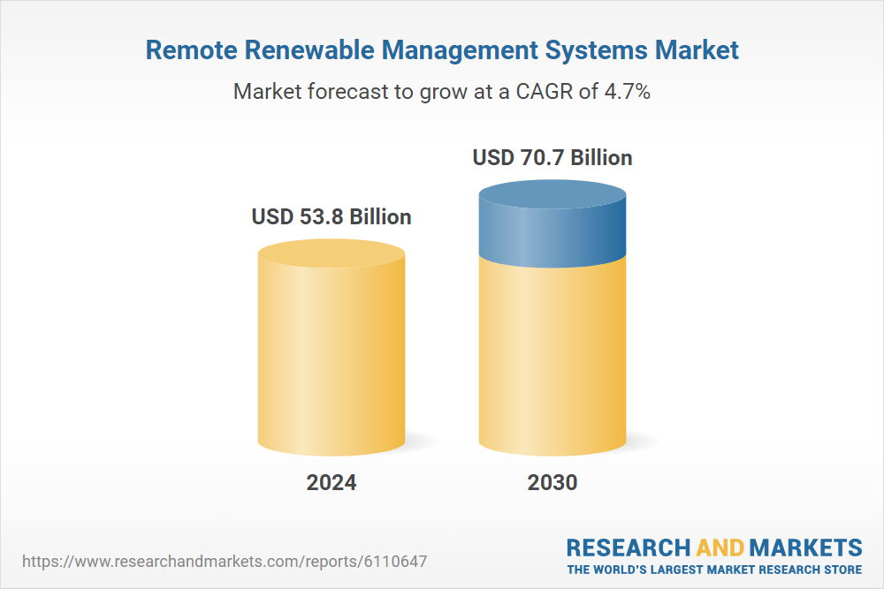
Task: Select the 2030 year label
Action: coord(552,483)
